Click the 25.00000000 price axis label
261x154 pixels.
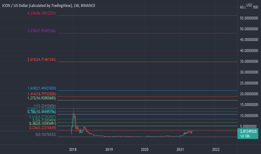tap(249, 83)
